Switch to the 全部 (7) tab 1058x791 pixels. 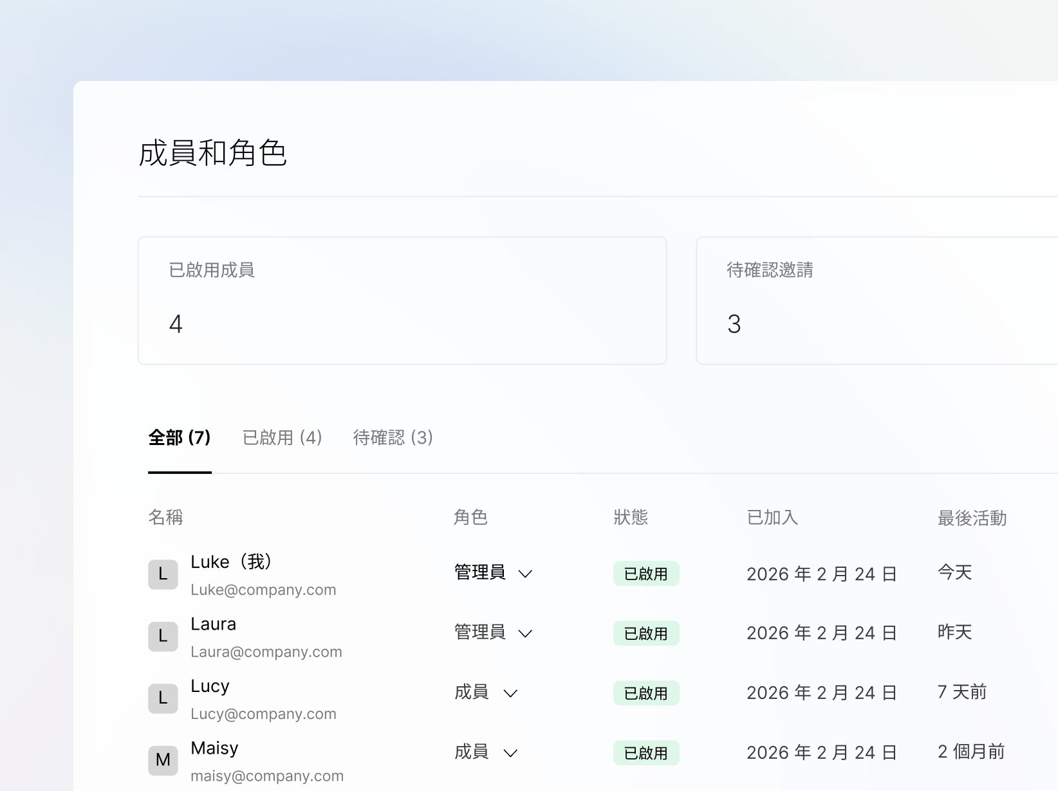[x=180, y=438]
